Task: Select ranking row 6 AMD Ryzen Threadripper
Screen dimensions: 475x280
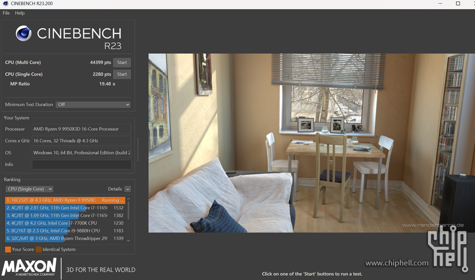Action: (65, 238)
